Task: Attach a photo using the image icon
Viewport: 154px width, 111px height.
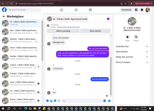Action: point(51,101)
